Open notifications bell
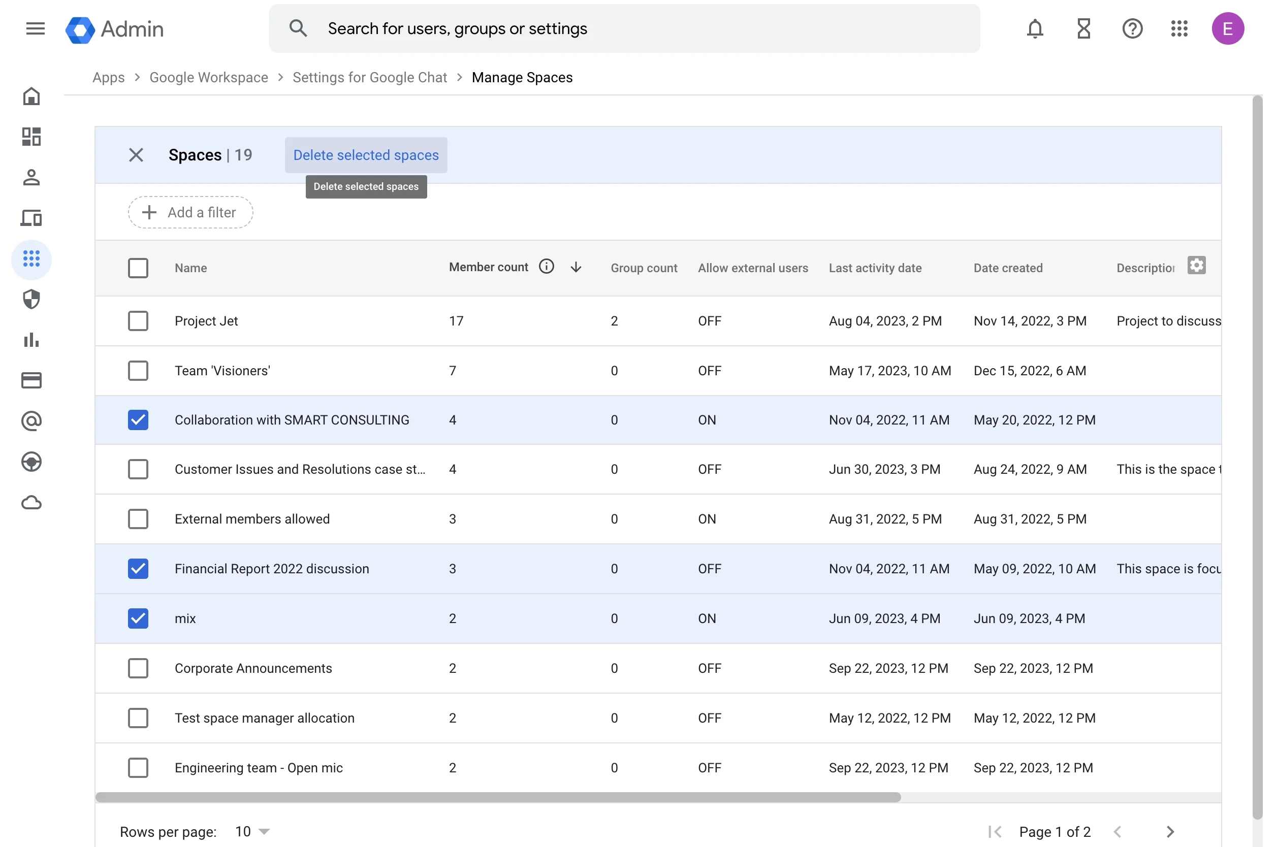This screenshot has width=1277, height=847. [1035, 28]
